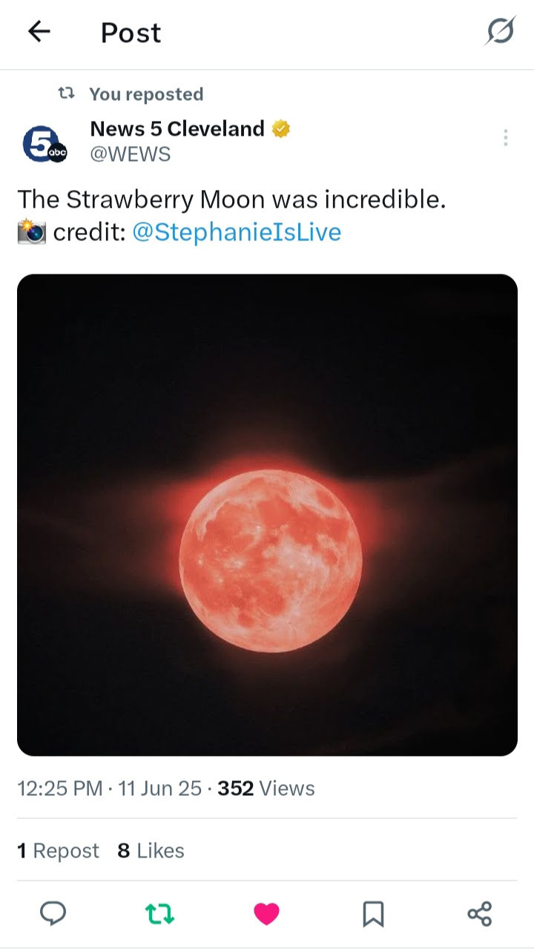
Task: Open the reply speech bubble
Action: 53,913
